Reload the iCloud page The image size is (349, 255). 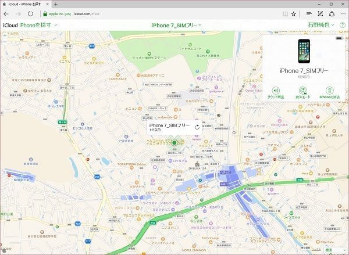30,14
